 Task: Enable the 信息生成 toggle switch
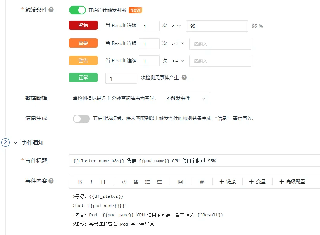pyautogui.click(x=81, y=118)
